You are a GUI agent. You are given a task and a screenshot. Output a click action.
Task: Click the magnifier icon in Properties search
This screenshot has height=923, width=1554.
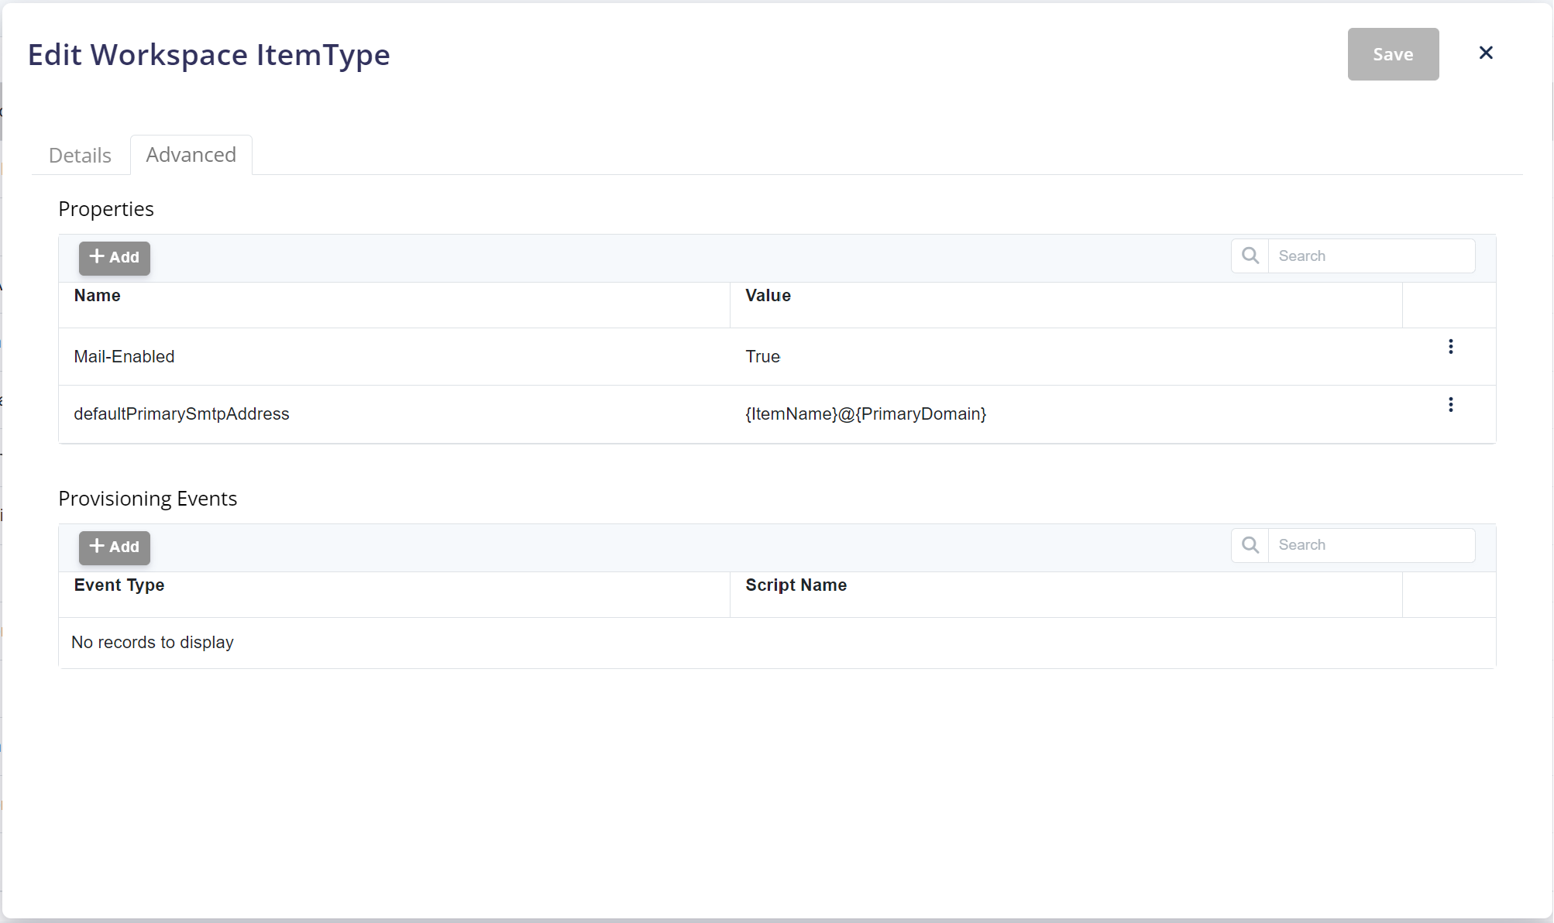[1249, 255]
